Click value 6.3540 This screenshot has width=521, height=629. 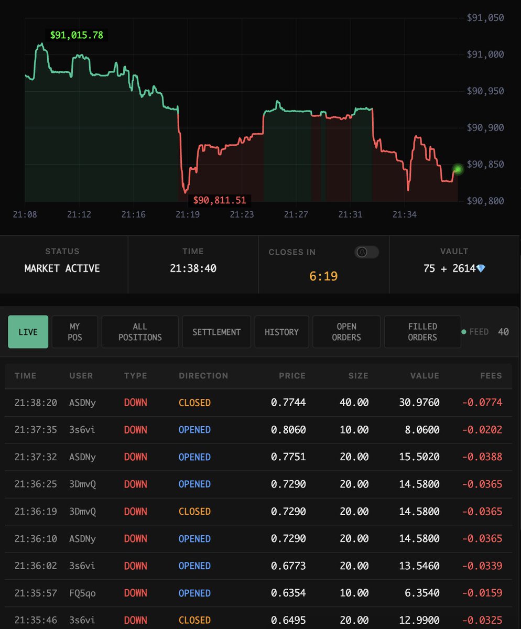(422, 593)
